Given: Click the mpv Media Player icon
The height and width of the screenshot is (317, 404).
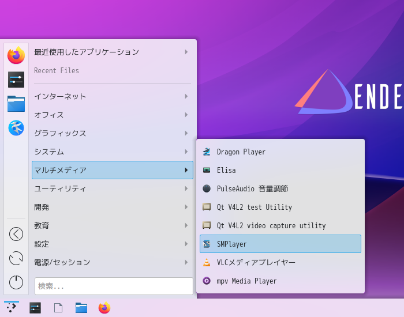Looking at the screenshot, I should pyautogui.click(x=207, y=281).
